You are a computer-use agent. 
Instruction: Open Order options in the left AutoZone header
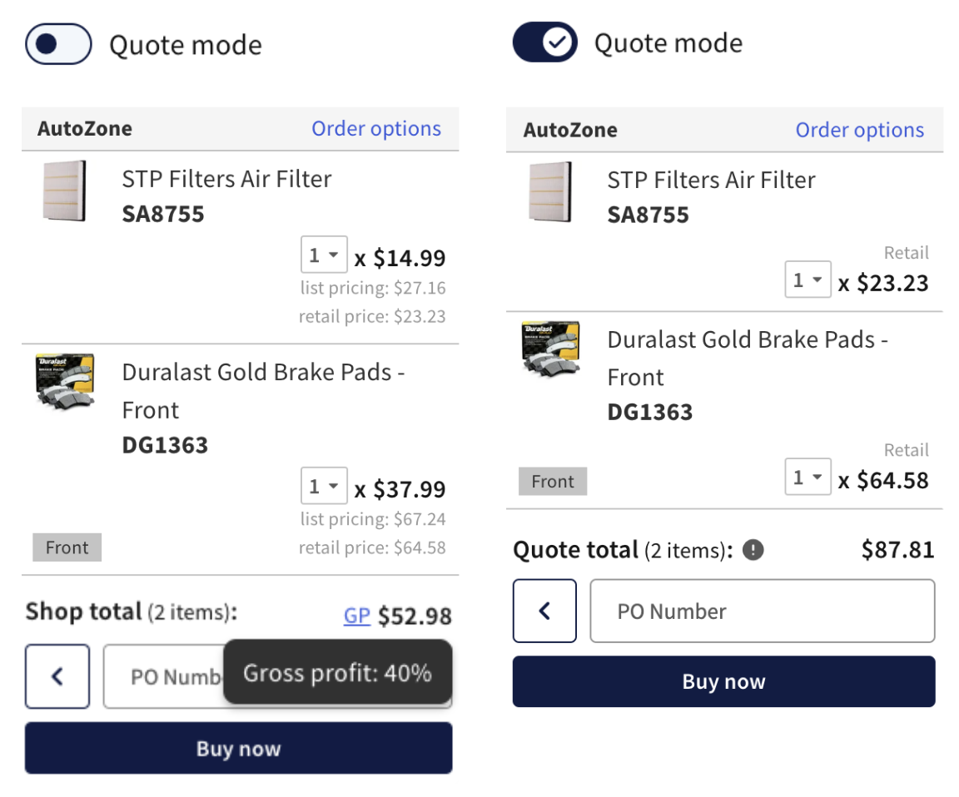pyautogui.click(x=376, y=128)
